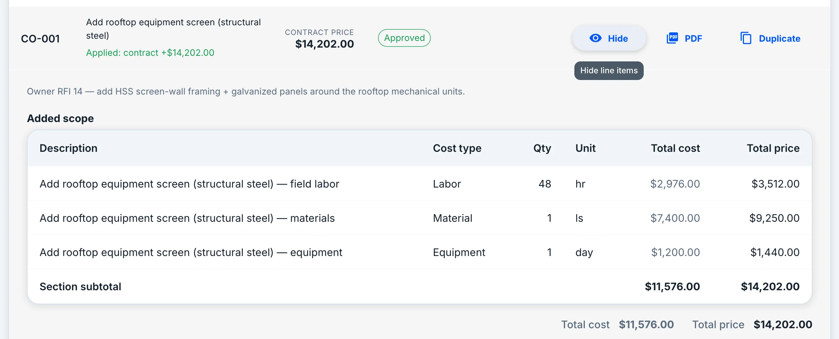Click the Duplicate copy icon

tap(745, 38)
